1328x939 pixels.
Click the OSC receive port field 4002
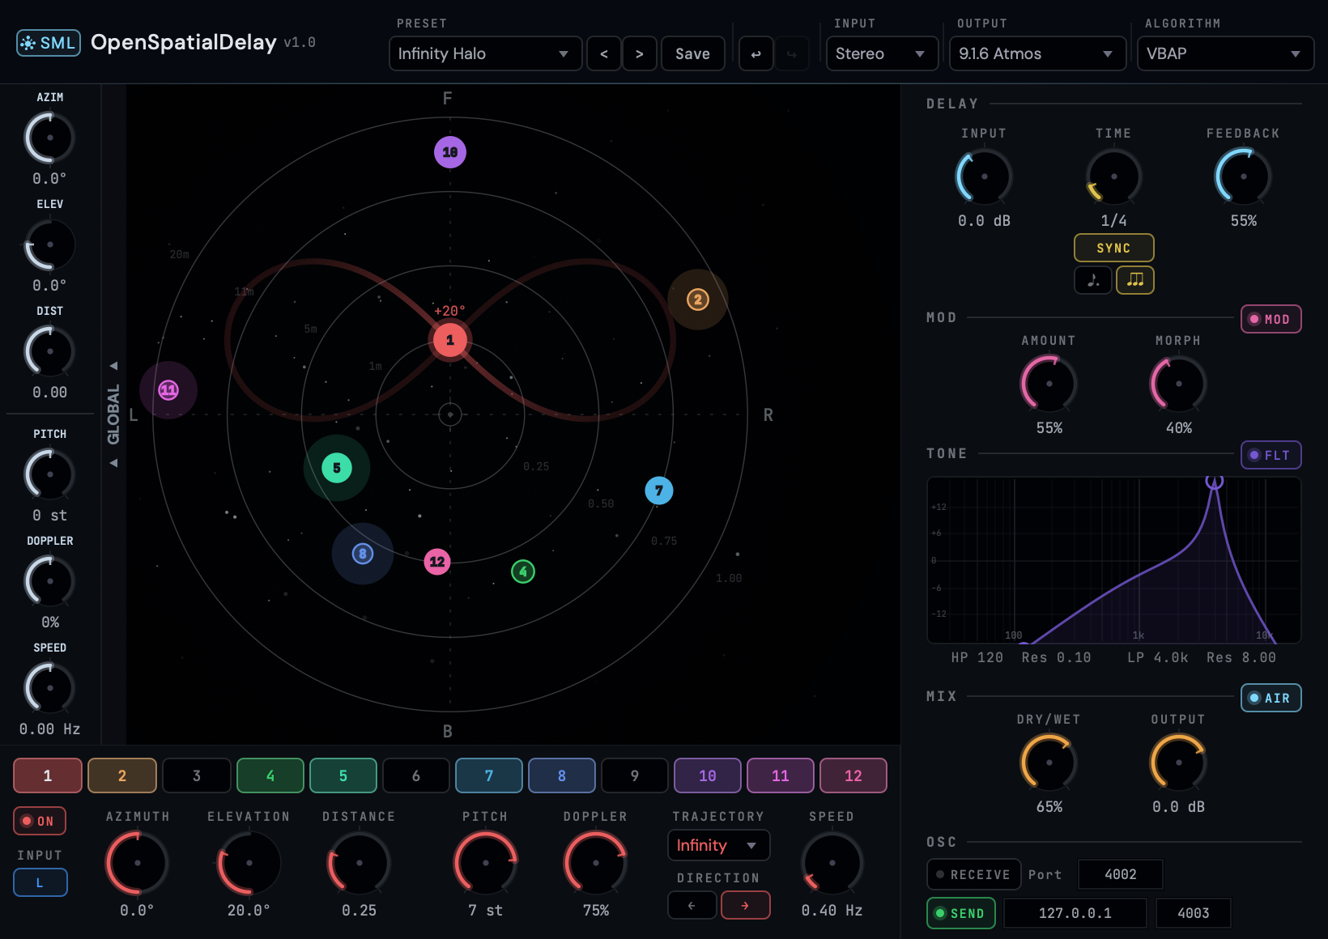1121,874
